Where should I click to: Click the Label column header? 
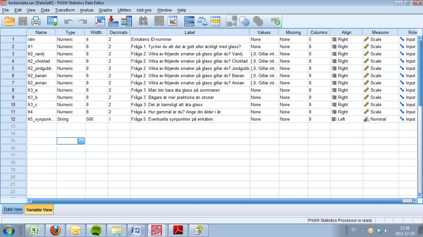[190, 32]
